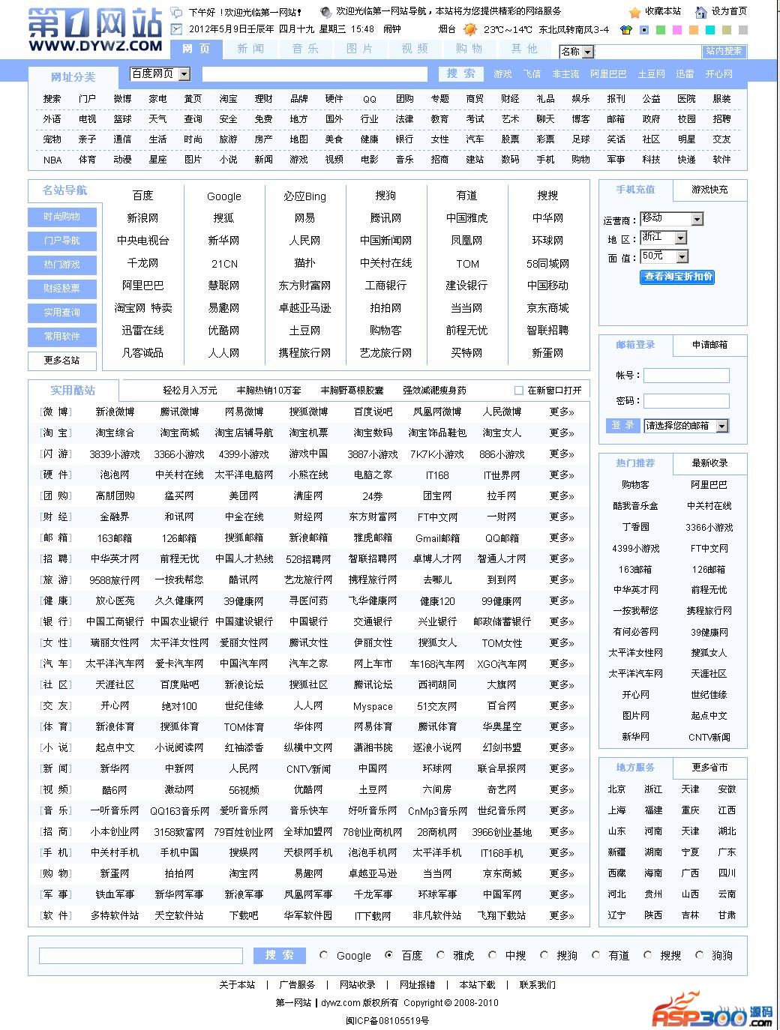
Task: Click the calendar icon beside the date
Action: point(176,29)
